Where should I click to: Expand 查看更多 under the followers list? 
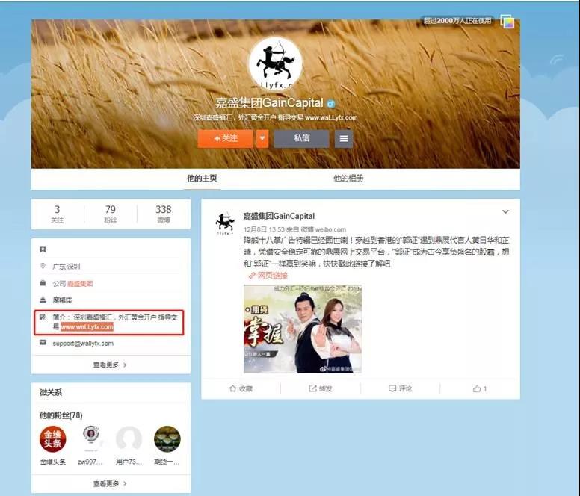coord(110,483)
